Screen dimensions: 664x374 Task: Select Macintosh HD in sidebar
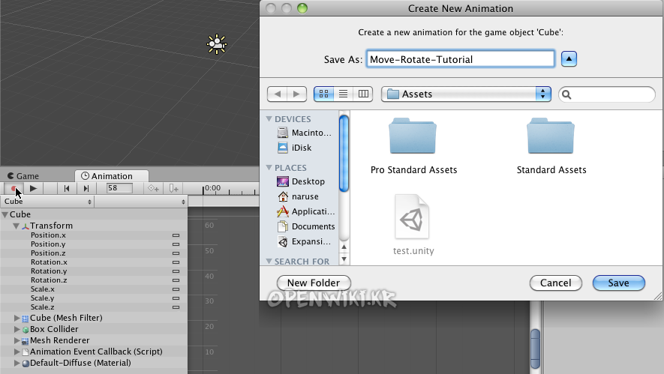305,133
